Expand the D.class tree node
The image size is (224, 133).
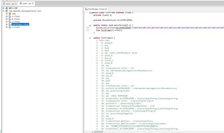(x=7, y=19)
